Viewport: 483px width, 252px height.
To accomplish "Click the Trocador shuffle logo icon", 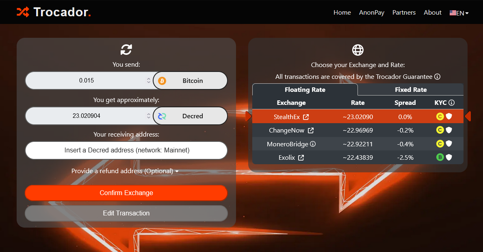I will 23,12.
